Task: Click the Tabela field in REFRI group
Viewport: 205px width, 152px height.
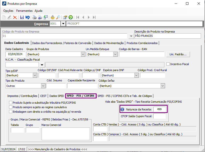Action: pos(17,130)
